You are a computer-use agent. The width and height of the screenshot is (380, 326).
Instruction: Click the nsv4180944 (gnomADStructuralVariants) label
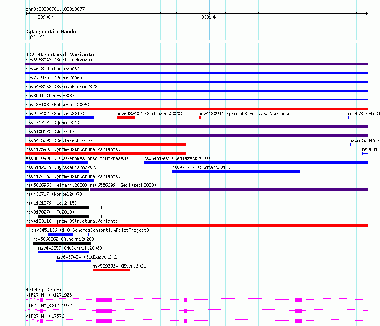point(246,114)
